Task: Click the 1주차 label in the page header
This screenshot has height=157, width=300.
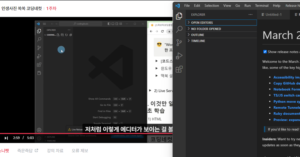Action: click(51, 8)
